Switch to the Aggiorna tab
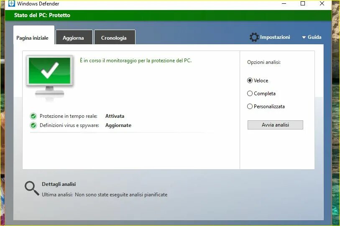The height and width of the screenshot is (226, 340). 74,37
